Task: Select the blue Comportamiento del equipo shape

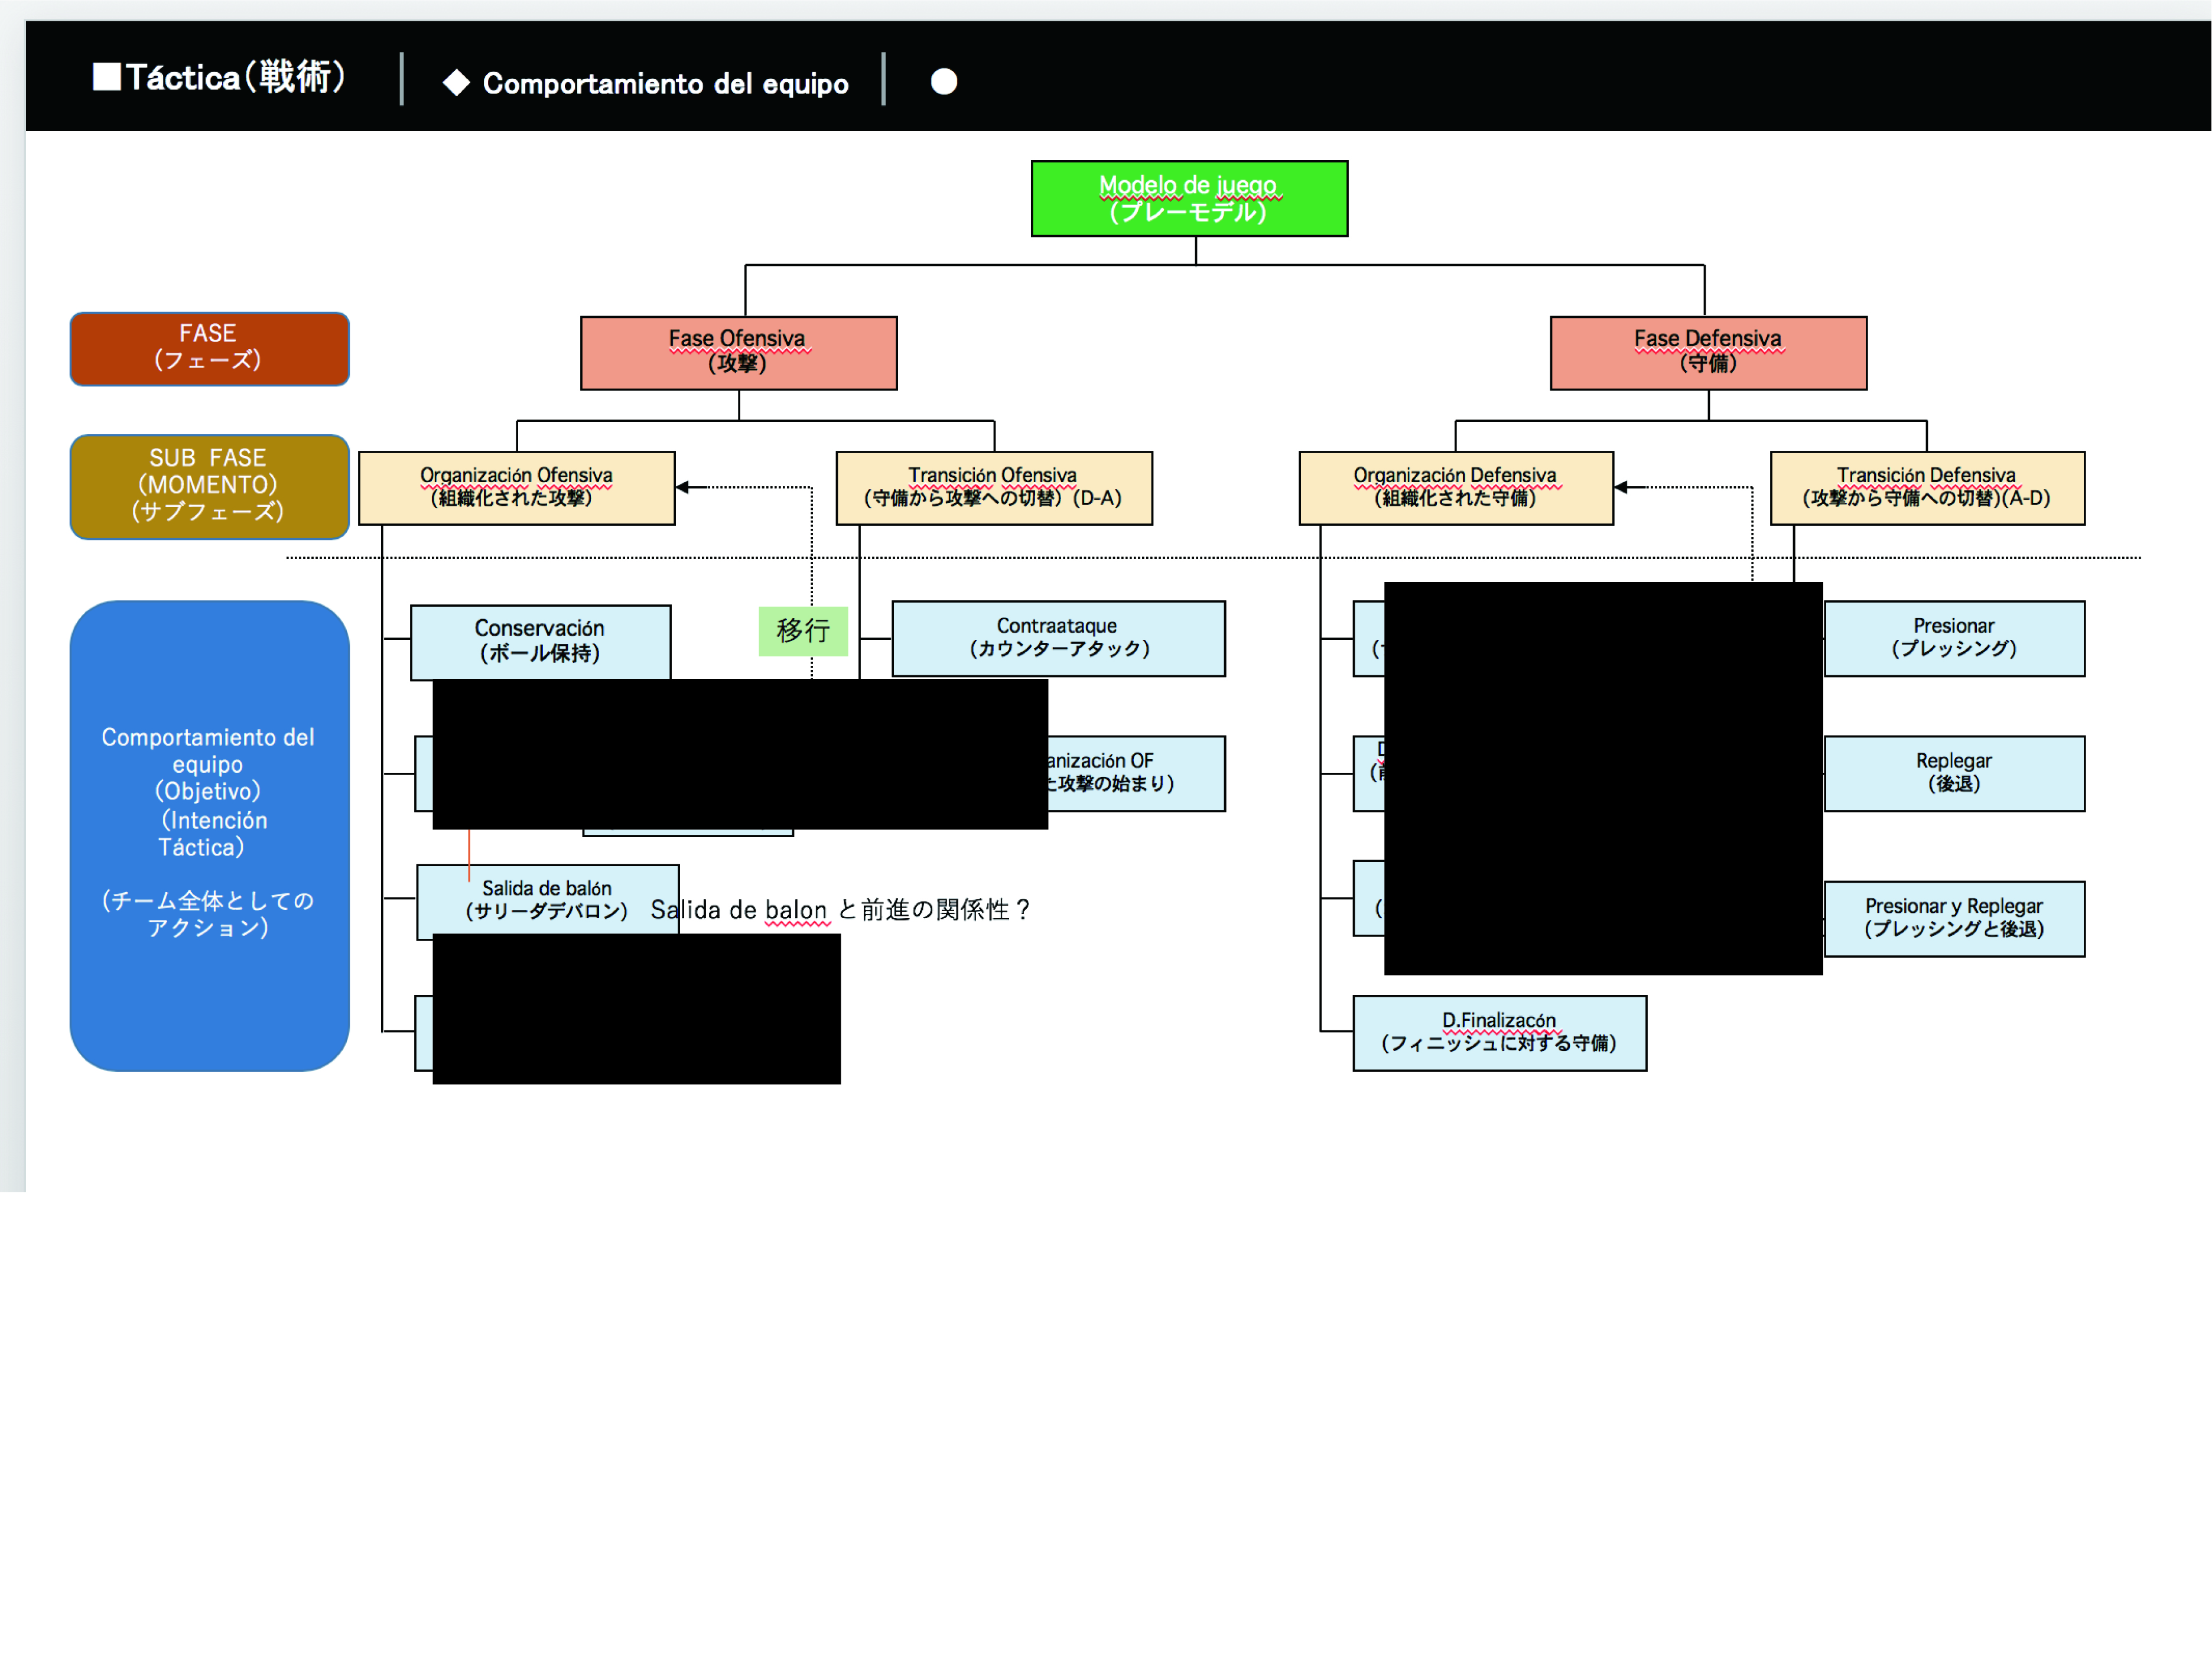Action: pos(209,835)
